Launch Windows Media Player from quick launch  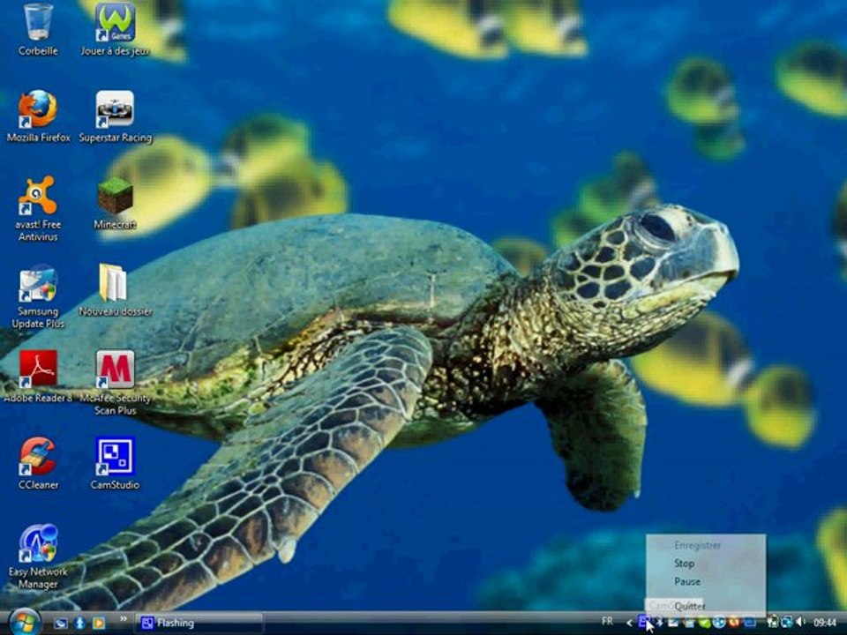[x=98, y=623]
